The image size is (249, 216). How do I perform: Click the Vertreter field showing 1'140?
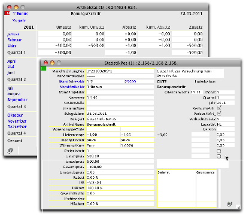click(120, 98)
